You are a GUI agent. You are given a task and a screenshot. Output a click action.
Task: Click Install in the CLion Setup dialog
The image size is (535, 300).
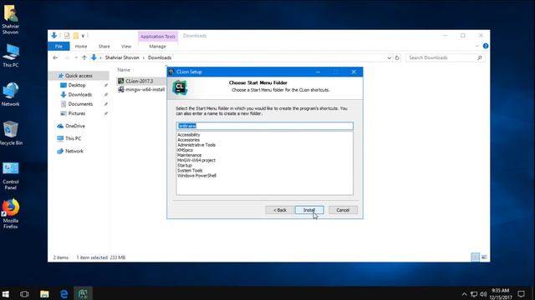pos(309,210)
